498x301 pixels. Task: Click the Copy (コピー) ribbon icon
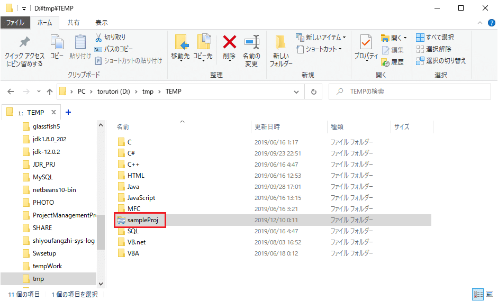click(x=57, y=42)
